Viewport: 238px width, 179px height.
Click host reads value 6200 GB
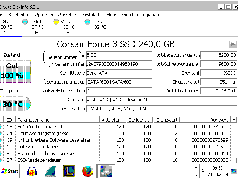[x=219, y=55]
